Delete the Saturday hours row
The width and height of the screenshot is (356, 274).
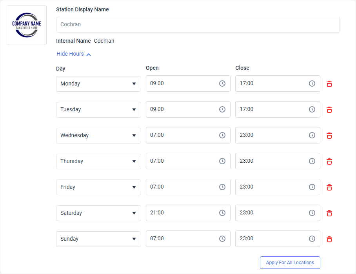[x=329, y=213]
